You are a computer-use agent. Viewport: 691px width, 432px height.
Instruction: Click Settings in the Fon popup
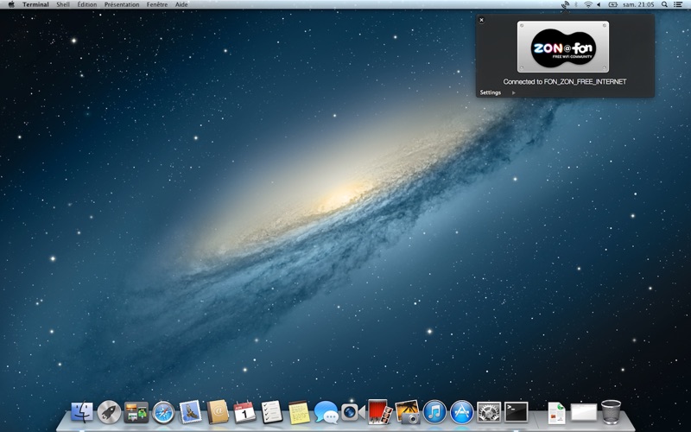491,92
